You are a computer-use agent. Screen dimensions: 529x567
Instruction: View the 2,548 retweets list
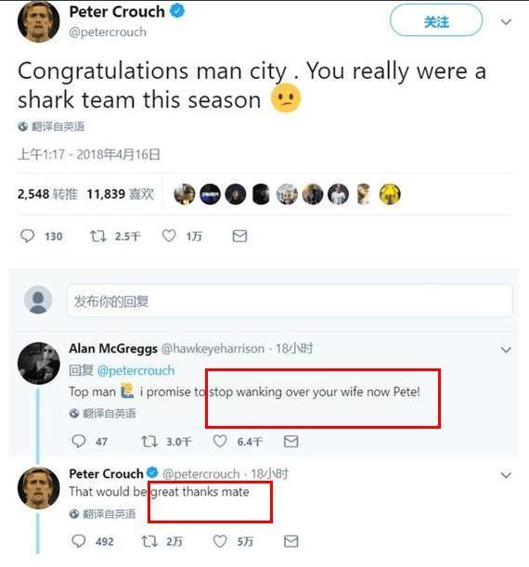click(x=47, y=194)
